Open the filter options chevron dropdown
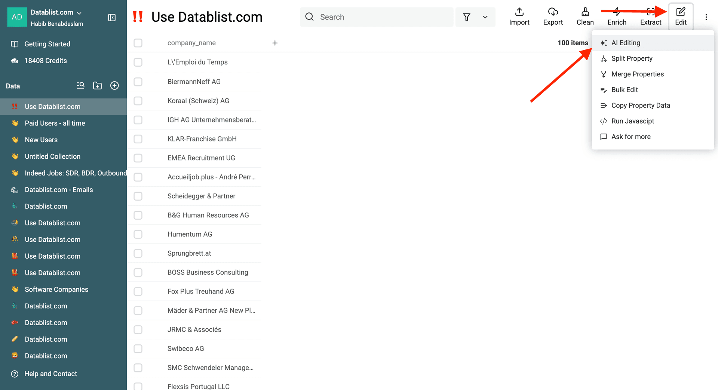This screenshot has width=718, height=390. pos(485,17)
